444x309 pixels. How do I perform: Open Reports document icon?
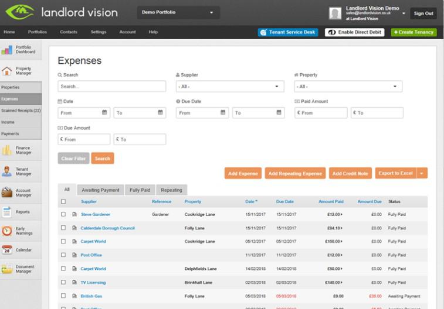tap(7, 212)
